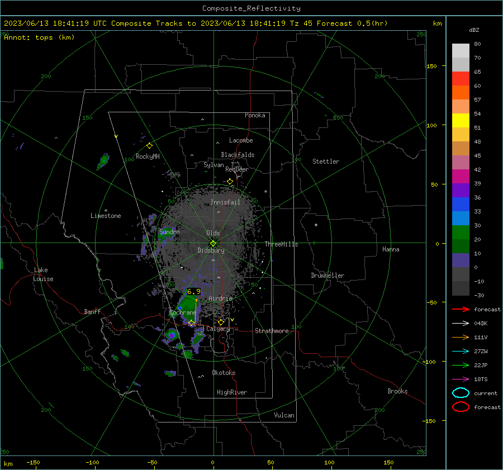Viewport: 503px width, 470px height.
Task: Click the Limestone label
Action: click(106, 216)
